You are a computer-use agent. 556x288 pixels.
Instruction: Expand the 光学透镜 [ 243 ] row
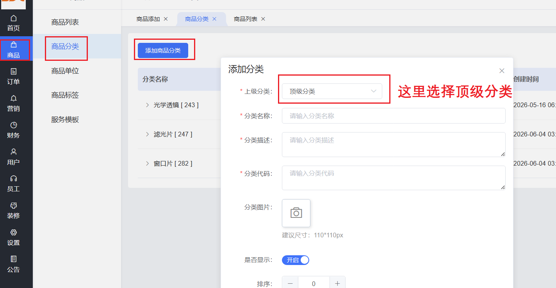(147, 105)
